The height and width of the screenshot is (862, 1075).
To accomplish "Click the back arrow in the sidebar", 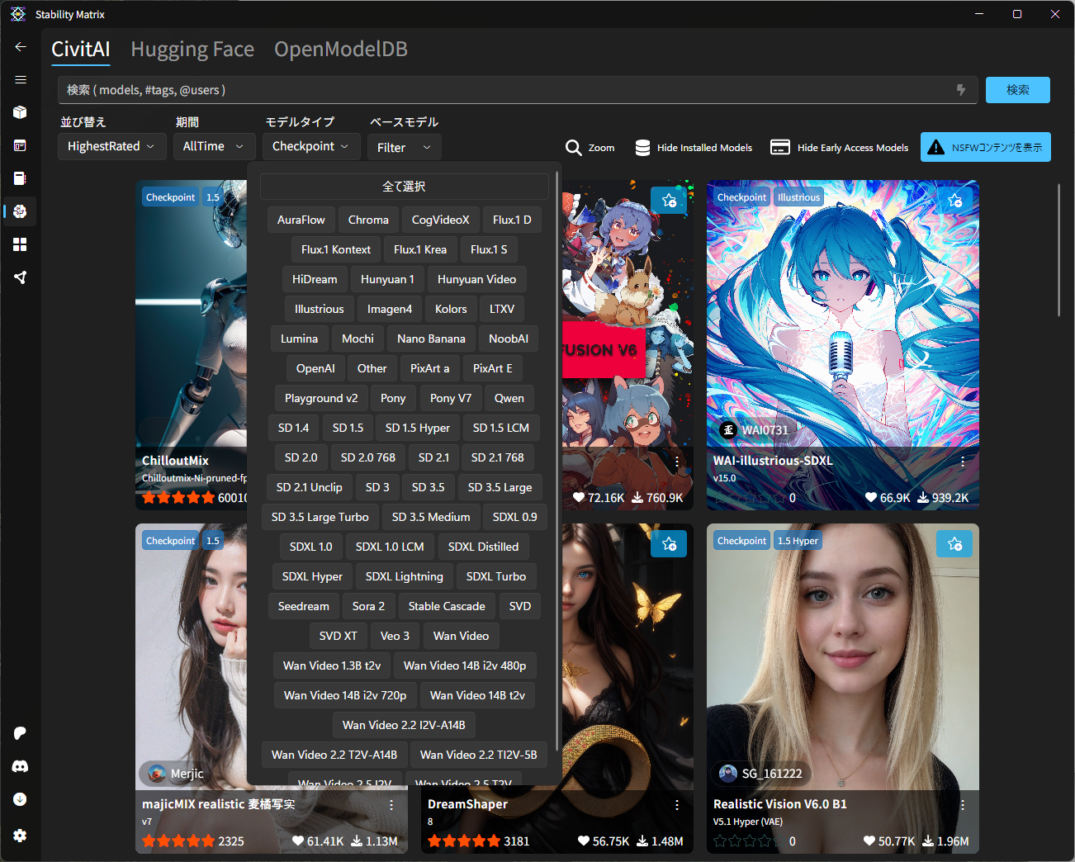I will click(21, 47).
